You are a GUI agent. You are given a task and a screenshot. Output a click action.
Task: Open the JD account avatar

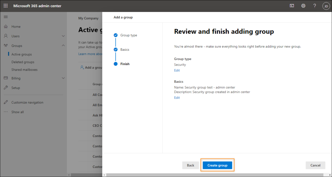(326, 6)
